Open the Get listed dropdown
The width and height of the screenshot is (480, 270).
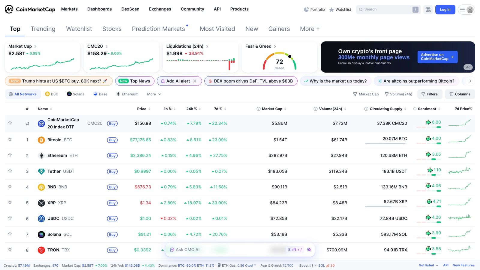[428, 265]
